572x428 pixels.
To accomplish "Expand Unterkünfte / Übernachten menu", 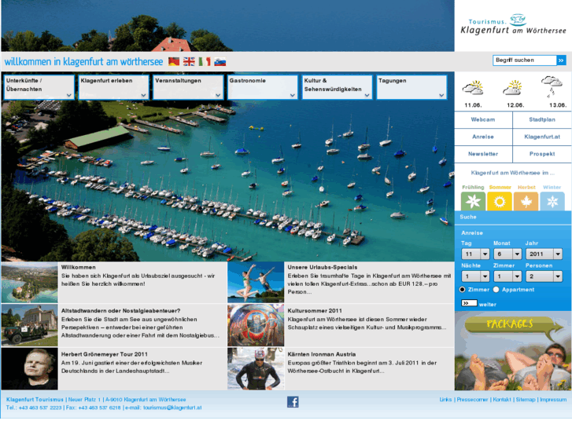I will (x=39, y=87).
